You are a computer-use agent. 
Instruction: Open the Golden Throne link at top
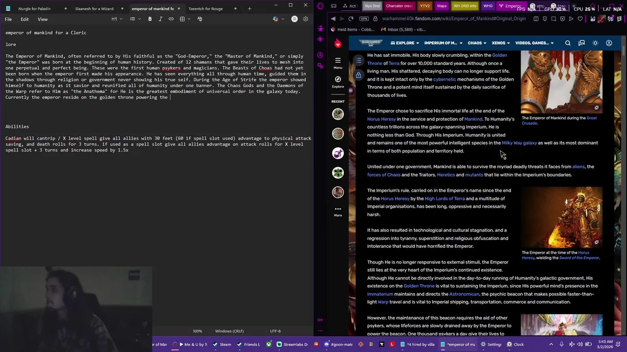pos(437,59)
